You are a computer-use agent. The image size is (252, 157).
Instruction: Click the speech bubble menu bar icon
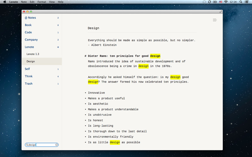pyautogui.click(x=204, y=2)
